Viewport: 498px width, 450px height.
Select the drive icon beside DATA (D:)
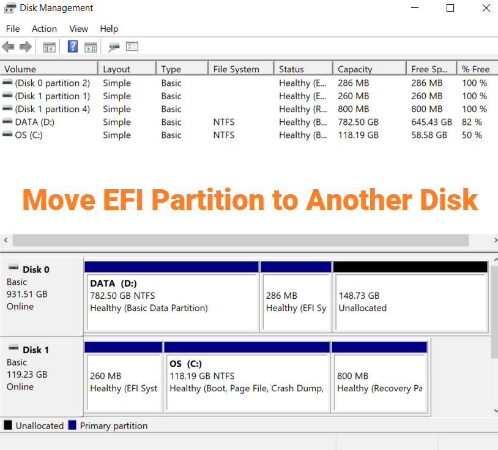[6, 122]
